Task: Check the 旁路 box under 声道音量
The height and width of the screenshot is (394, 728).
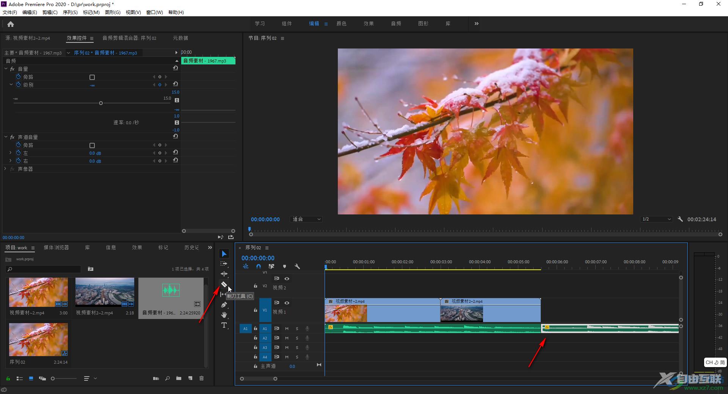Action: 92,145
